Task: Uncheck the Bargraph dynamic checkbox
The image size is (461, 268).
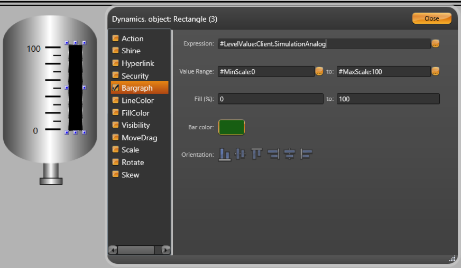Action: click(x=115, y=88)
